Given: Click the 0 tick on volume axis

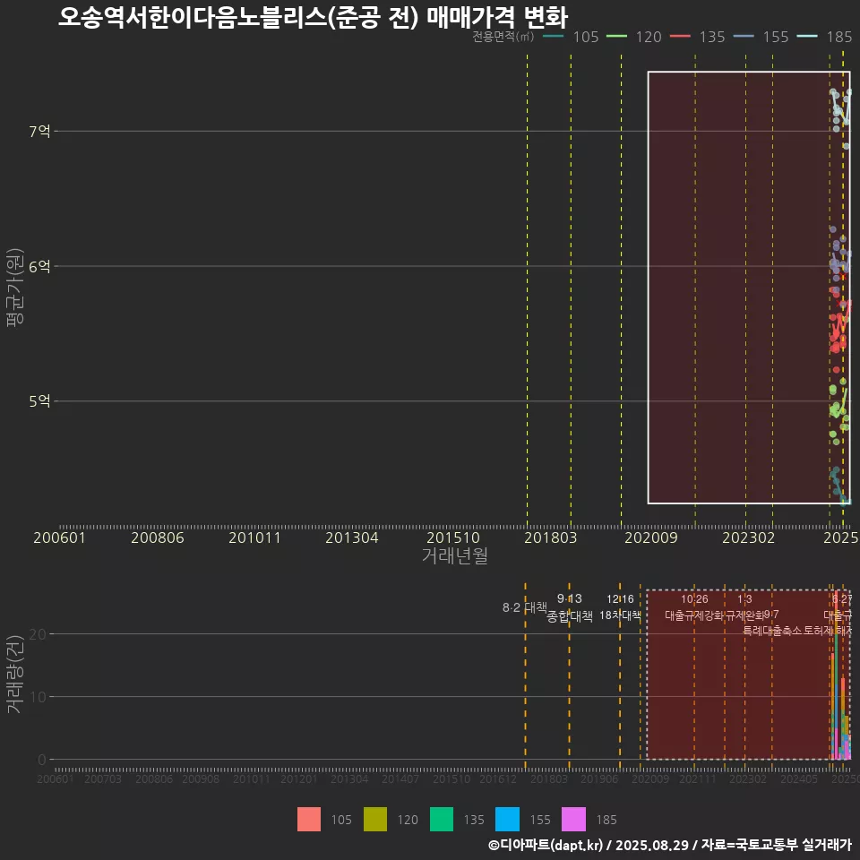Looking at the screenshot, I should 42,760.
